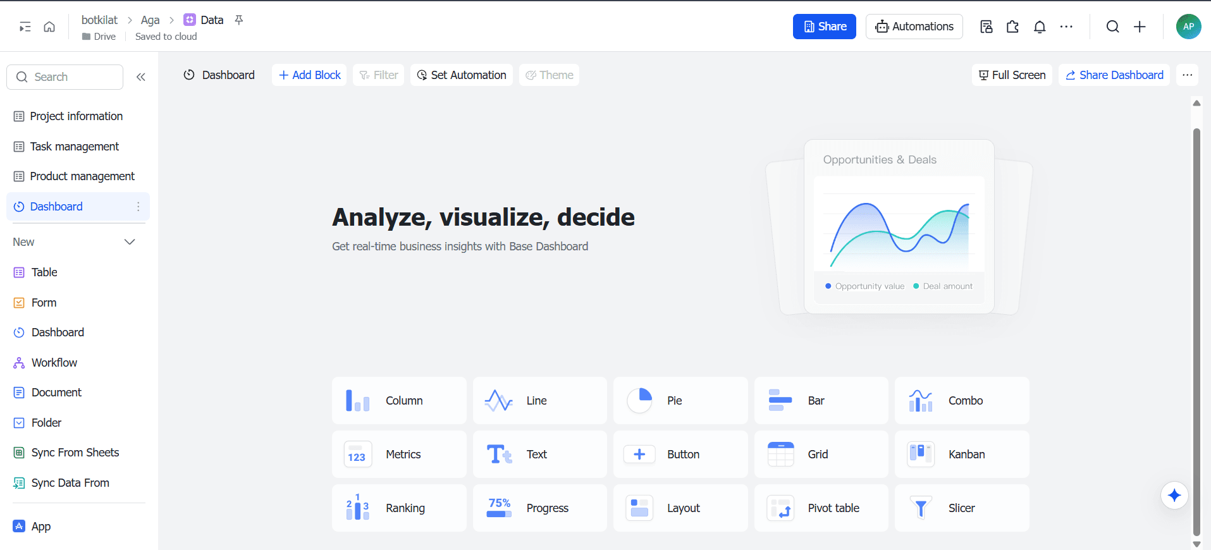The width and height of the screenshot is (1211, 550).
Task: Open Product management table
Action: [x=78, y=176]
